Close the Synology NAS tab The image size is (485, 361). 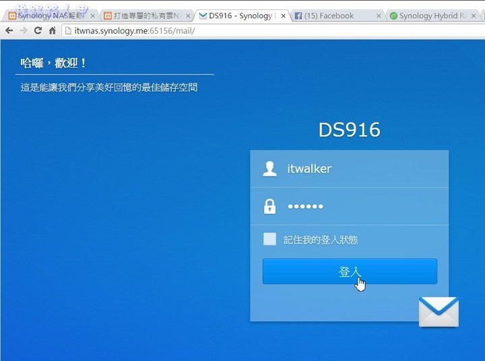(x=92, y=15)
